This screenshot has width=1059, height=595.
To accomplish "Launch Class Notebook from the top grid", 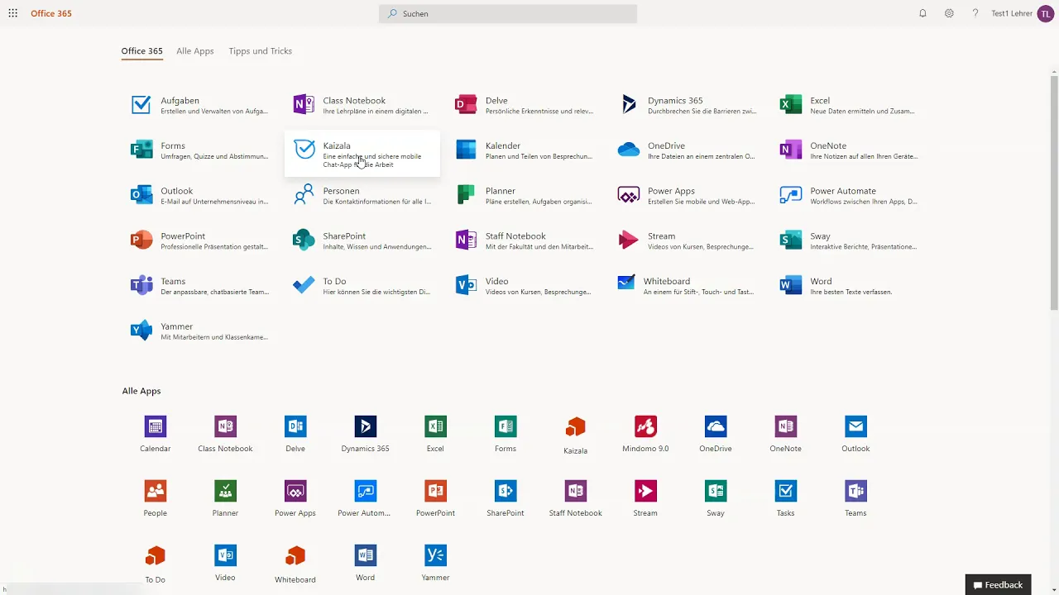I will tap(362, 105).
